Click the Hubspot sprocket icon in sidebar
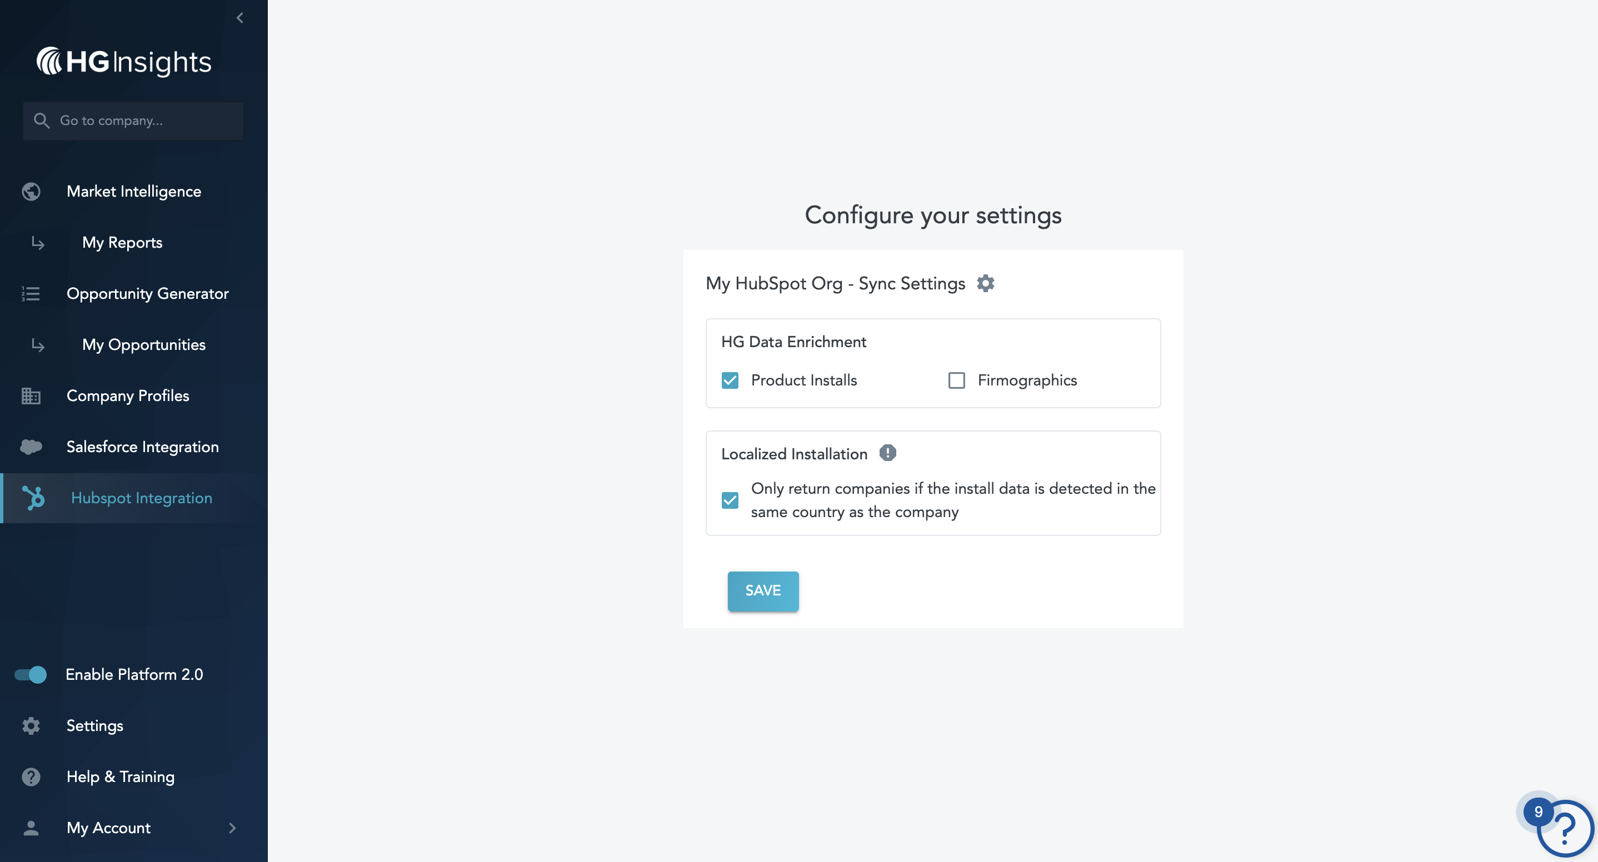This screenshot has width=1598, height=862. pos(33,498)
